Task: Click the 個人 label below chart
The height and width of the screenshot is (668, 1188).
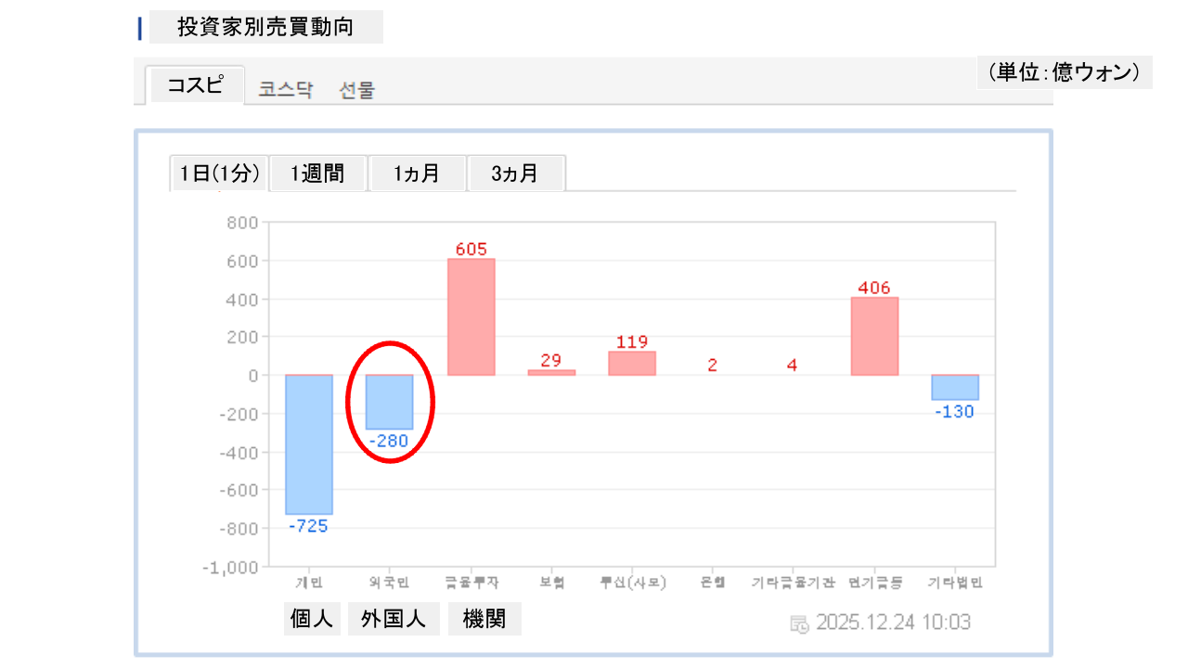Action: 312,619
